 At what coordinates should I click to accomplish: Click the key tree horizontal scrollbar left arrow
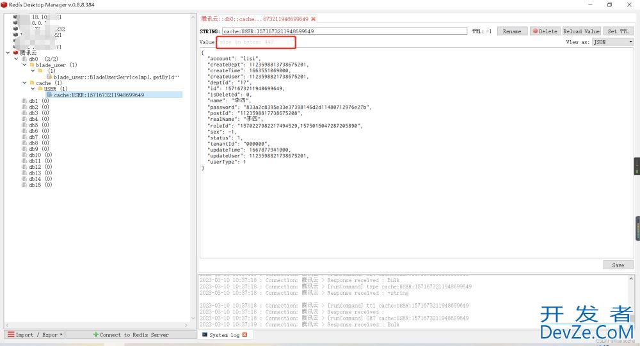click(7, 325)
